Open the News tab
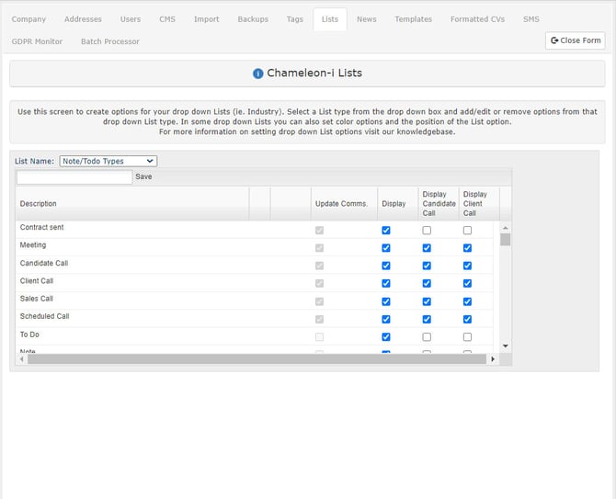This screenshot has height=499, width=616. [367, 19]
